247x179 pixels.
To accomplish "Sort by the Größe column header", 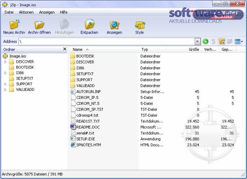I will click(184, 49).
